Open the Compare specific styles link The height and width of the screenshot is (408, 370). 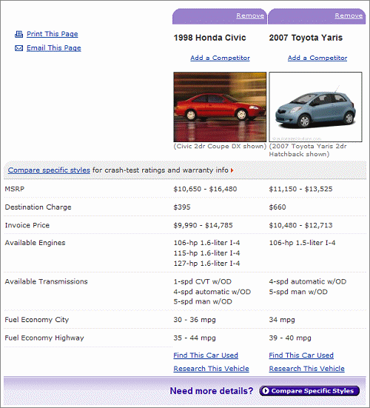click(x=49, y=170)
